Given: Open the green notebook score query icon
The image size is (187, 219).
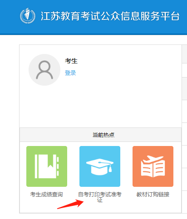Looking at the screenshot, I should pos(47,166).
